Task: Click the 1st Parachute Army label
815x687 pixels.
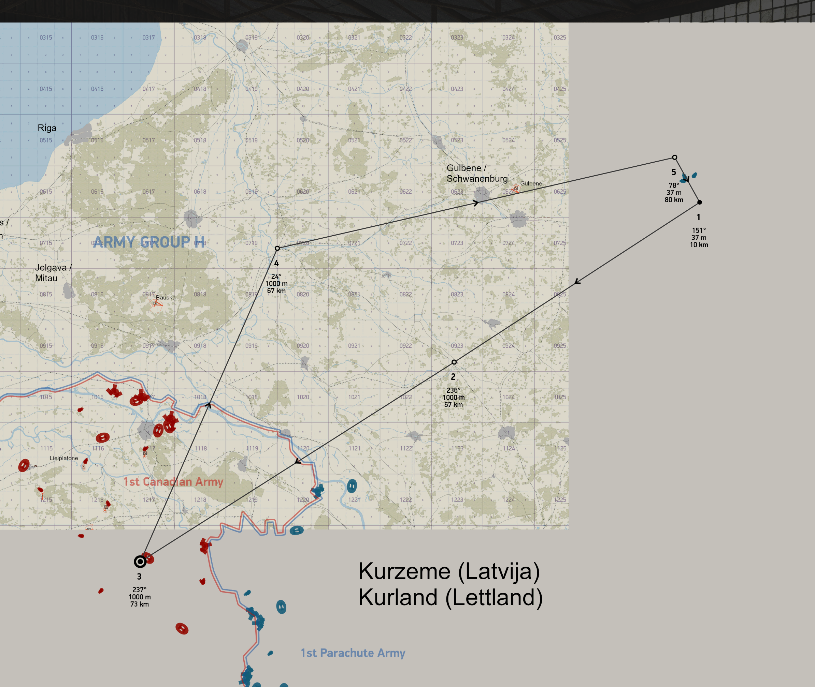Action: 353,653
